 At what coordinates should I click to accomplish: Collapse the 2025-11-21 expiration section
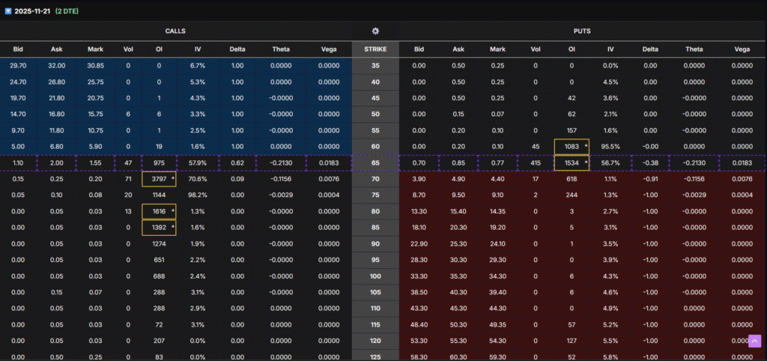pyautogui.click(x=7, y=11)
